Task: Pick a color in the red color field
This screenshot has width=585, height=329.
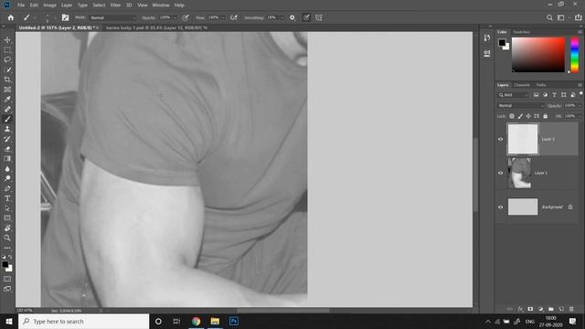Action: point(538,55)
